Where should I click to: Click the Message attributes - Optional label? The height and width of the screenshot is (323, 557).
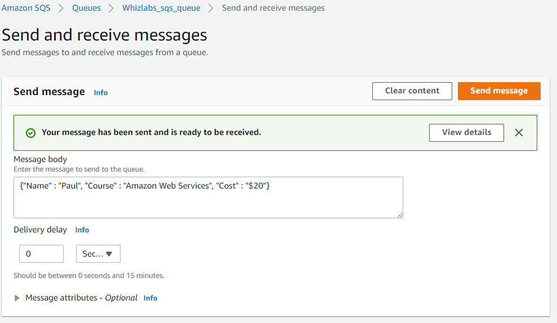coord(81,298)
